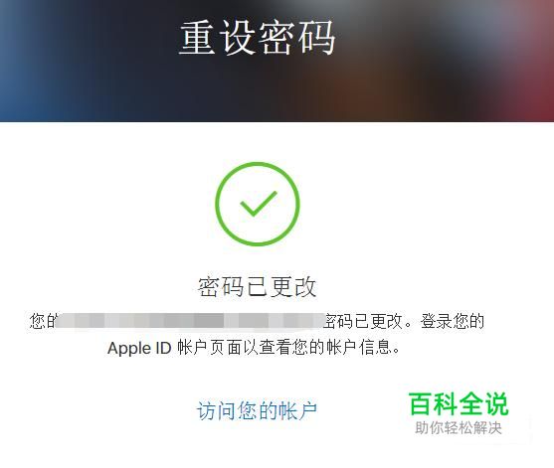Viewport: 554px width, 468px height.
Task: Click the green checkmark success icon
Action: pos(259,204)
